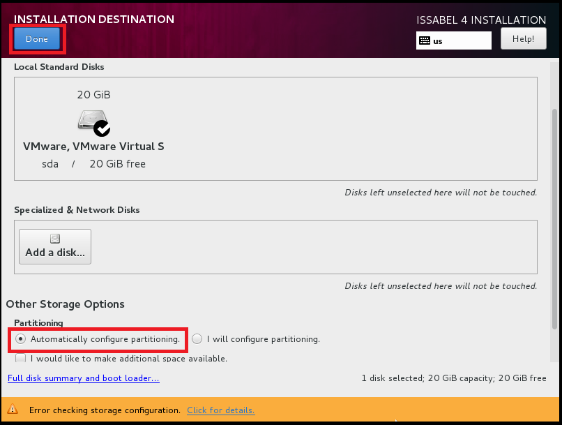
Task: Choose 'I will configure partitioning' option
Action: (x=197, y=339)
